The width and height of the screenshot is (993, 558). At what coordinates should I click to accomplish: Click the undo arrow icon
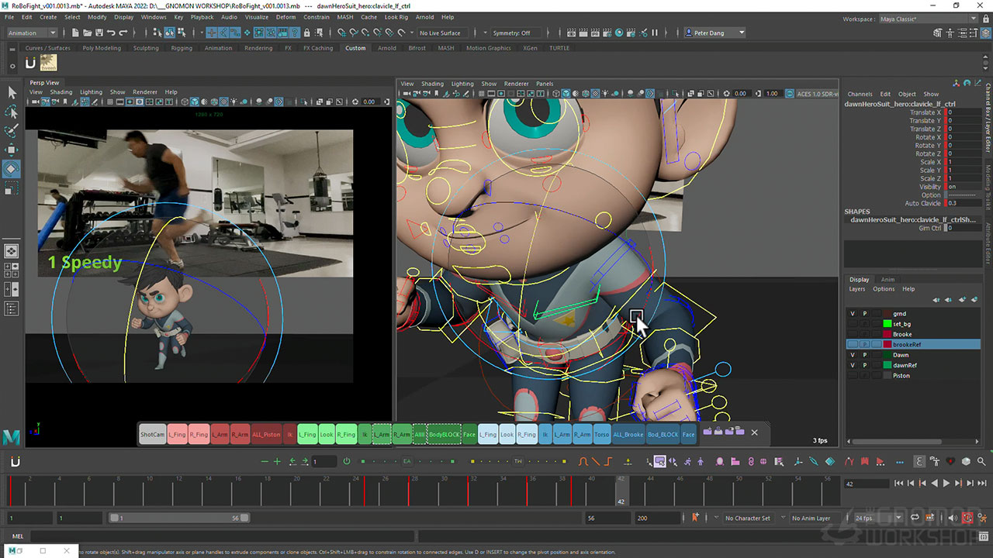click(111, 33)
